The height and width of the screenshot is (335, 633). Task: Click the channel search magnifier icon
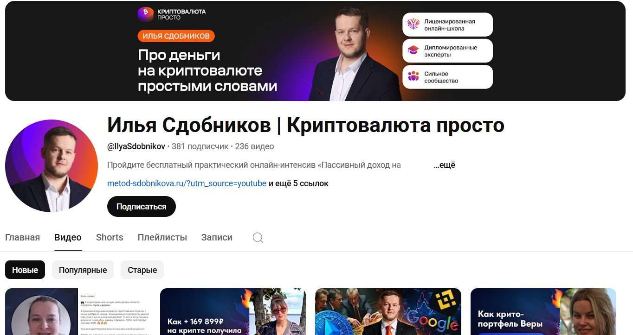pos(258,238)
